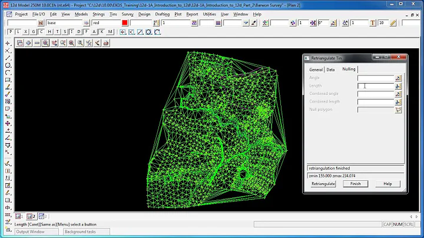424x238 pixels.
Task: Open the Combined angle picker icon
Action: [398, 94]
